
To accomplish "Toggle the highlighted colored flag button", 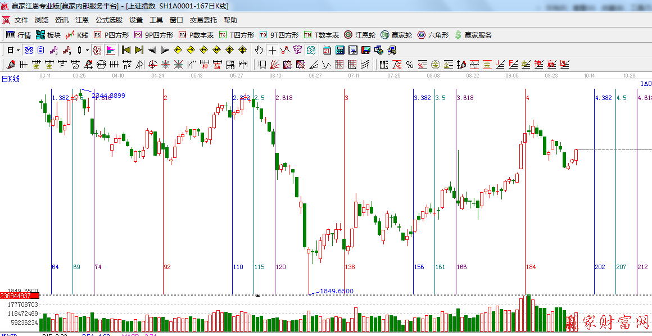I will [110, 50].
